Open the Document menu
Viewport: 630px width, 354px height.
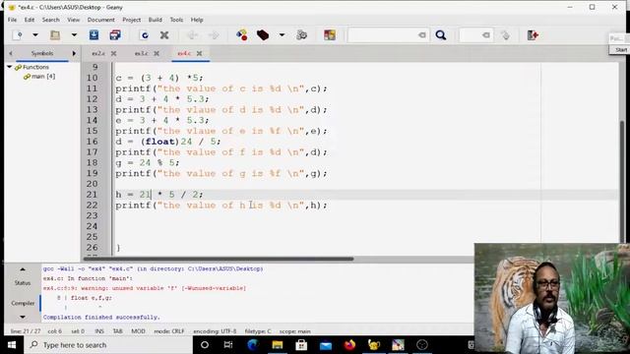coord(100,20)
